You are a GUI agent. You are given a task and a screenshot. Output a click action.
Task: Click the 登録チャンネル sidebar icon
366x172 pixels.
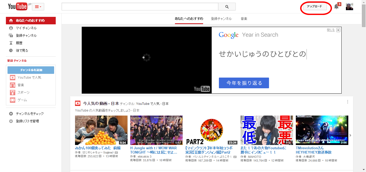11,36
